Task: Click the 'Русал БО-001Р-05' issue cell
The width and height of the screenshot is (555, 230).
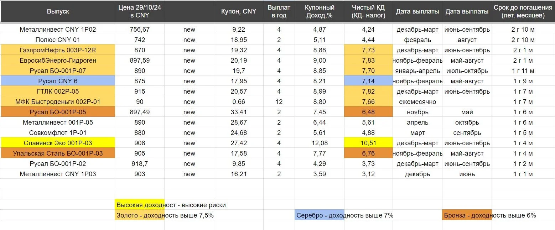Action: (x=58, y=112)
